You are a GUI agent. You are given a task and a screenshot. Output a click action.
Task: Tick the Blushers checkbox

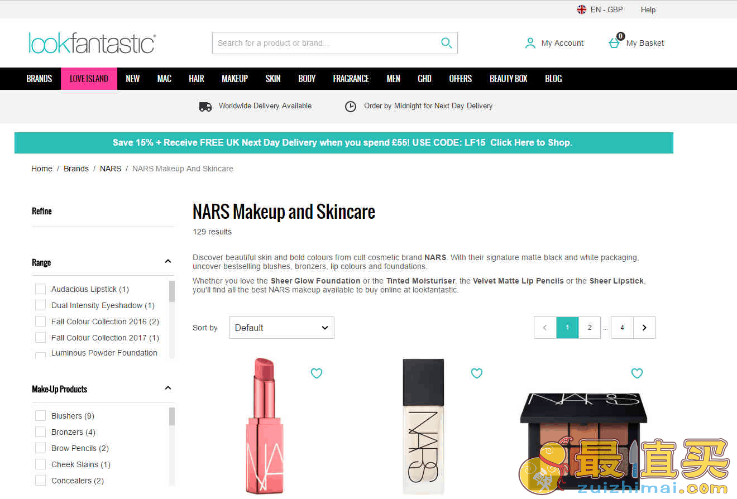[40, 416]
